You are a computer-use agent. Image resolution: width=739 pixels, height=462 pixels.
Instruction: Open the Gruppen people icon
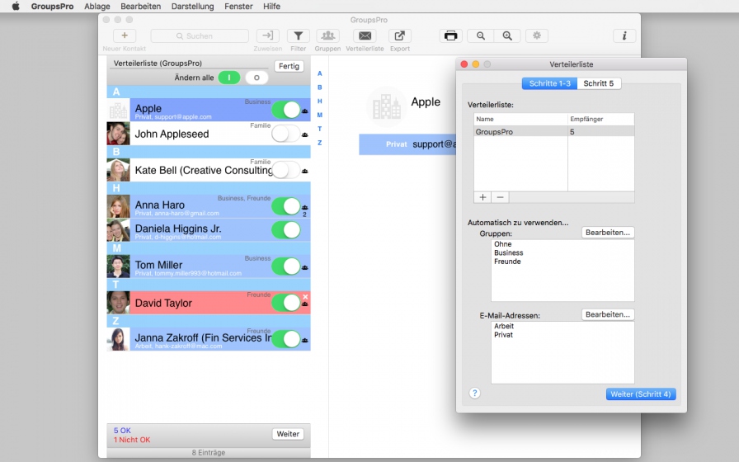tap(327, 35)
